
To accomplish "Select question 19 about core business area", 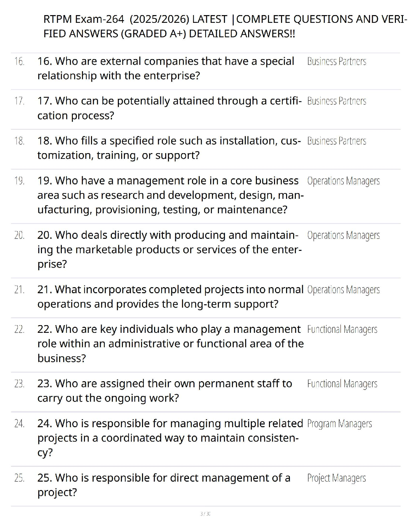I will [171, 195].
